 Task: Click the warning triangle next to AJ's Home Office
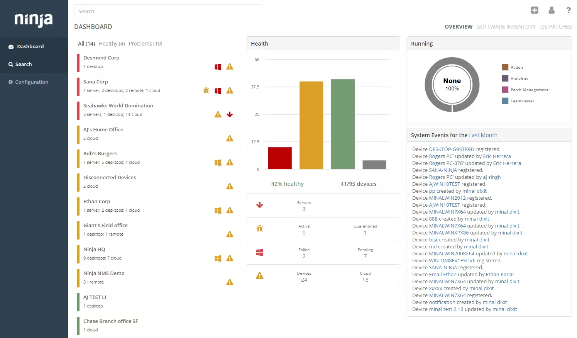pos(230,138)
